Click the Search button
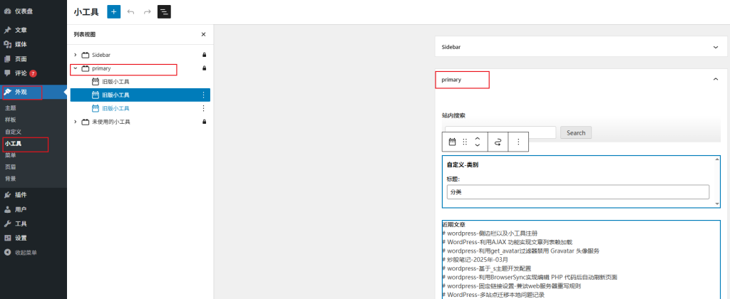730x299 pixels. (x=575, y=132)
